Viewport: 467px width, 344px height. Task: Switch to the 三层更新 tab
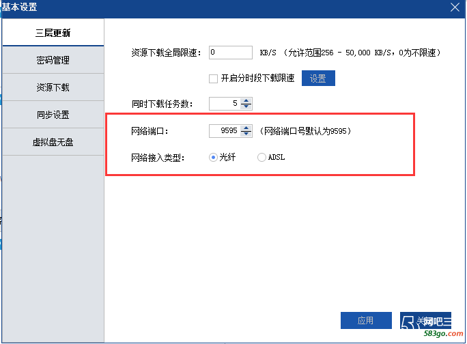tap(53, 33)
